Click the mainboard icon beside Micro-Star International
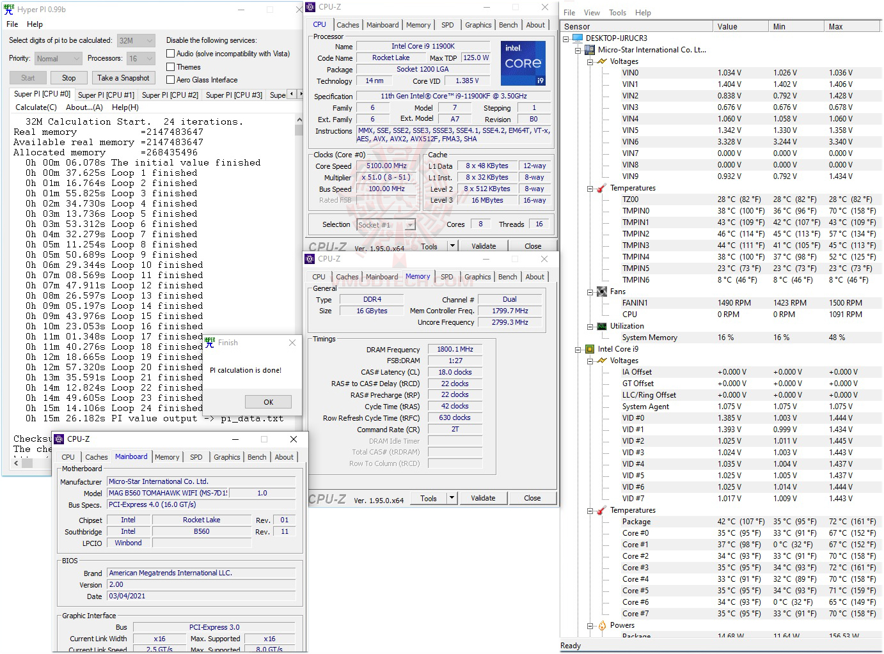 point(590,50)
